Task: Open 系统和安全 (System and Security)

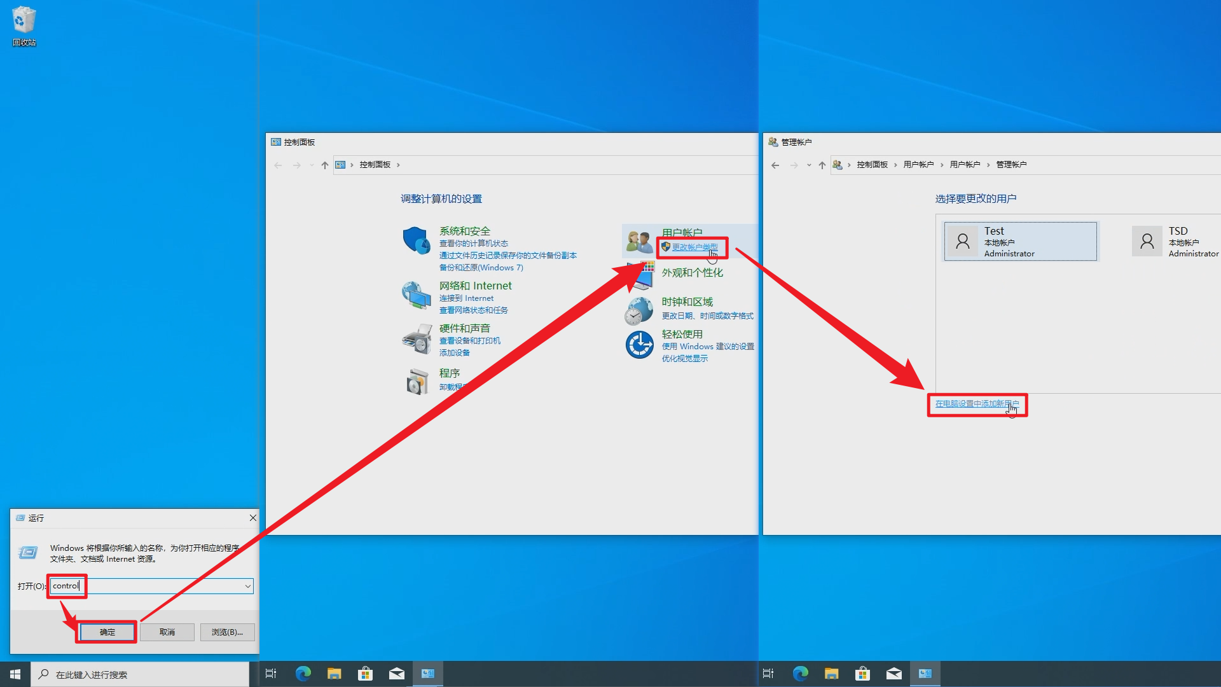Action: click(465, 231)
